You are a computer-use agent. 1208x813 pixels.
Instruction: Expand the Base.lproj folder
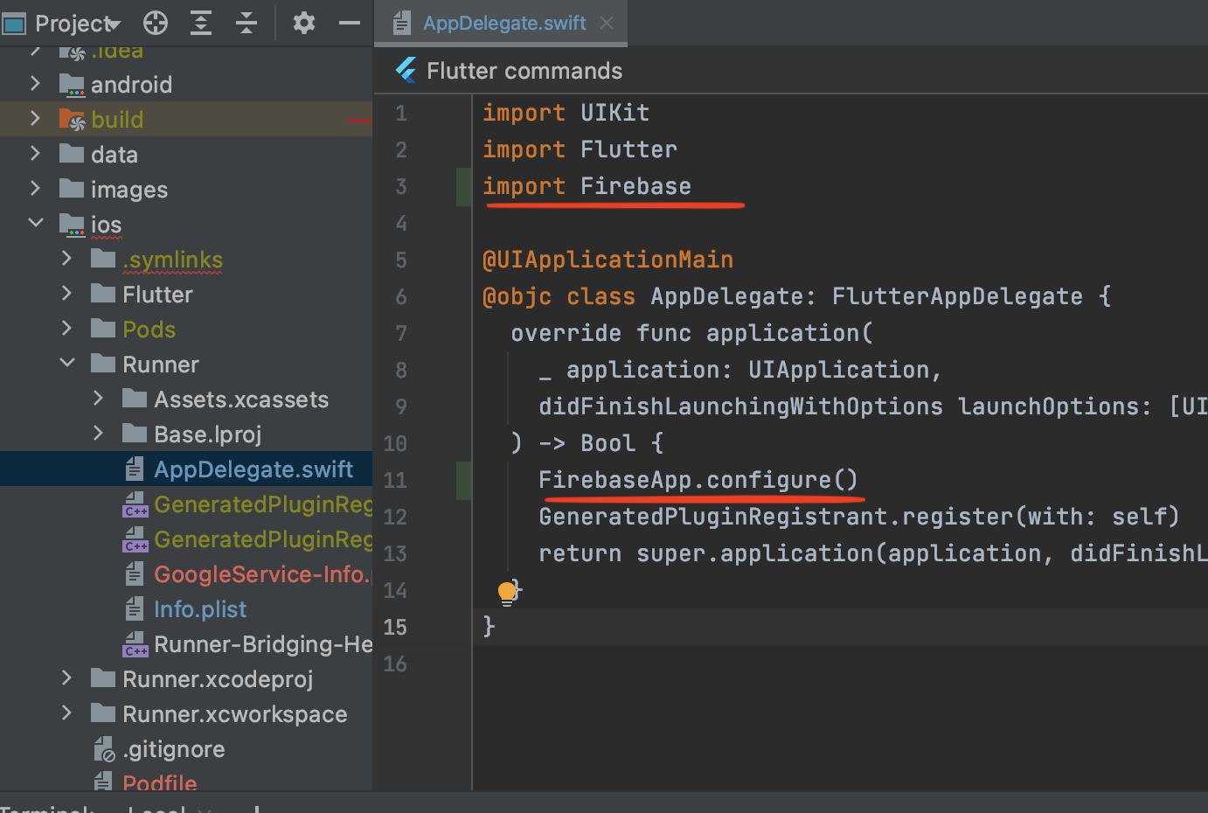click(x=98, y=434)
